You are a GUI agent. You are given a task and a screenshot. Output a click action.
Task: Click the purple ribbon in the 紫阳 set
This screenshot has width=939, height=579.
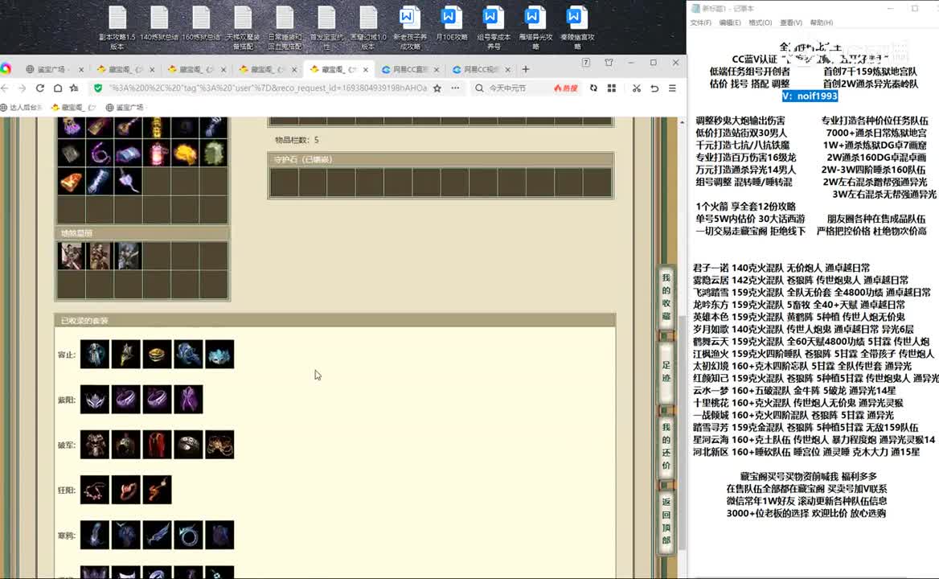click(x=188, y=400)
